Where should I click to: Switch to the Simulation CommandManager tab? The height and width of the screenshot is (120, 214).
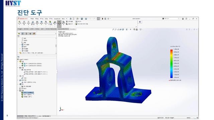[x=73, y=29]
